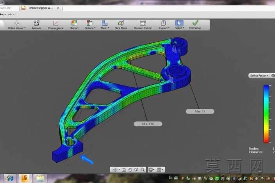275x183 pixels.
Task: Generate a Report
Action: tap(74, 25)
